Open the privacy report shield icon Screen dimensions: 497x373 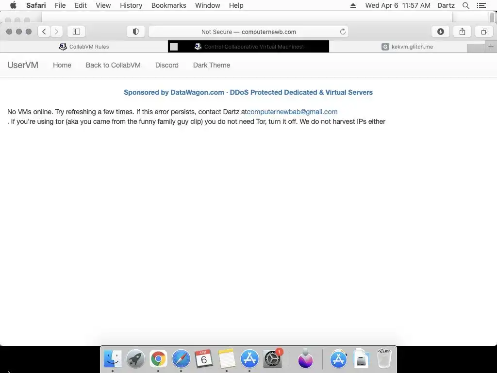[136, 32]
